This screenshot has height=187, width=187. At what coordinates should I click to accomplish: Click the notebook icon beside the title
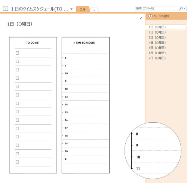point(6,9)
